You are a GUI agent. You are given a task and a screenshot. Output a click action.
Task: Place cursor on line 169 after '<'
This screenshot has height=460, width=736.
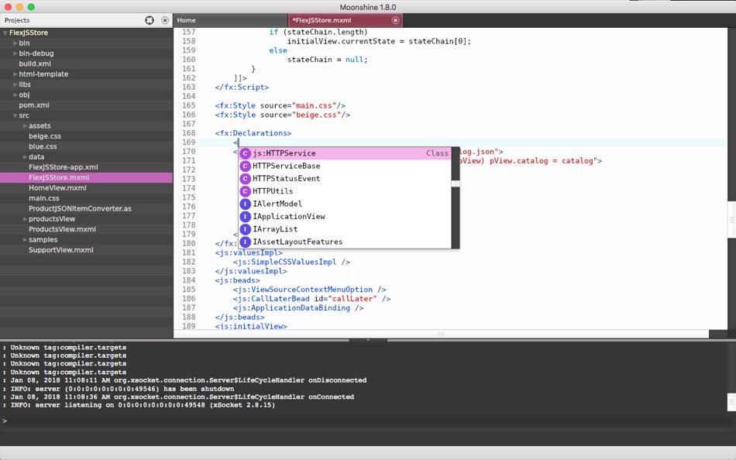tap(239, 142)
